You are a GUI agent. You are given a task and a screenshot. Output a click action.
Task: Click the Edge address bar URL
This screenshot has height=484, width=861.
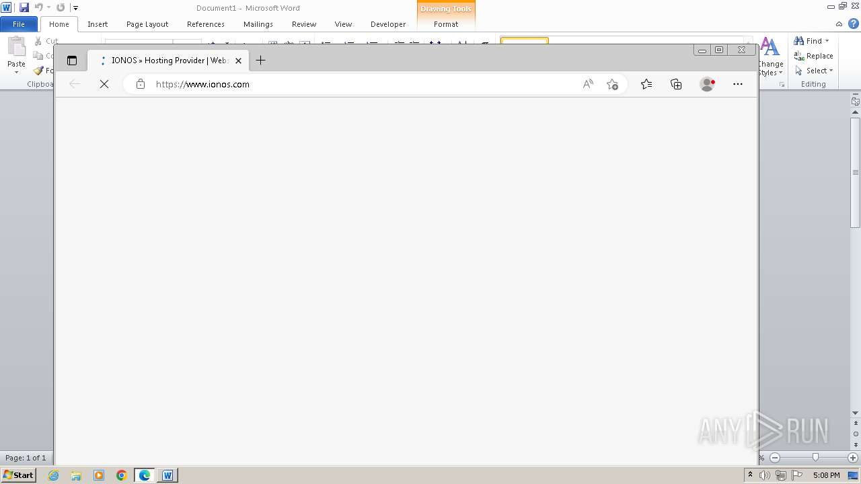click(202, 84)
